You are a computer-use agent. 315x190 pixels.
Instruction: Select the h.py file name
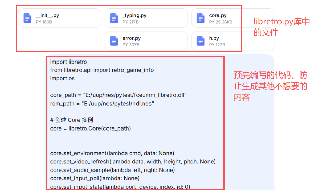tap(214, 38)
